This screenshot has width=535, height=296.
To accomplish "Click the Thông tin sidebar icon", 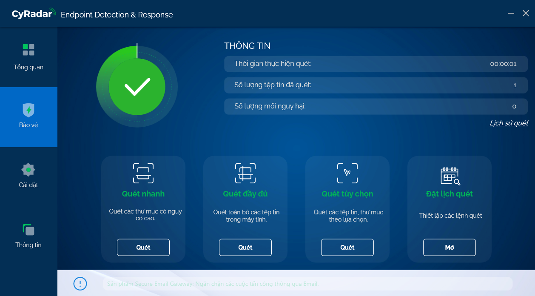I will coord(28,229).
